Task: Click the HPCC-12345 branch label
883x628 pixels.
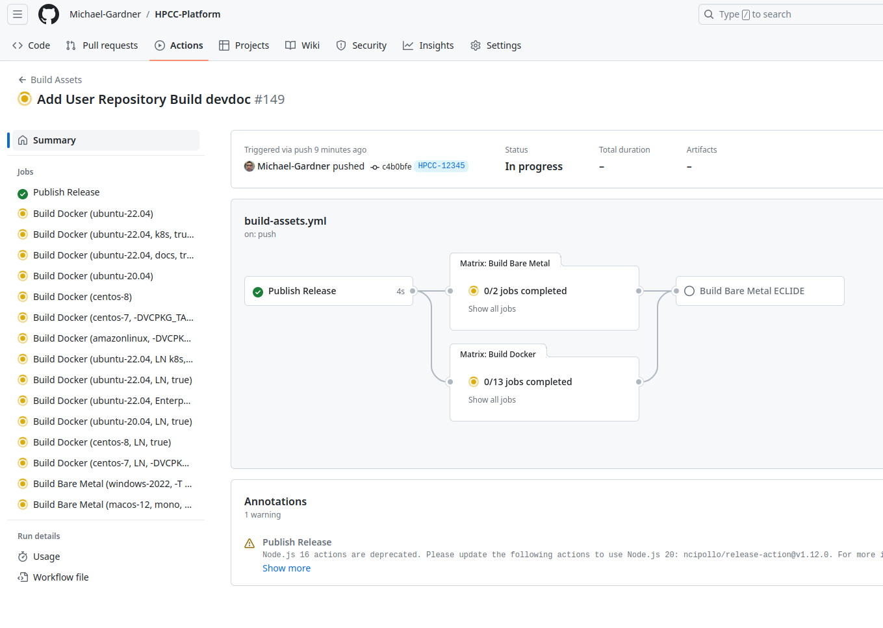Action: point(441,166)
